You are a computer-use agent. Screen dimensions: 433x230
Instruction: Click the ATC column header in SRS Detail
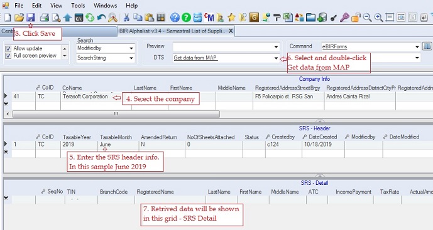313,192
